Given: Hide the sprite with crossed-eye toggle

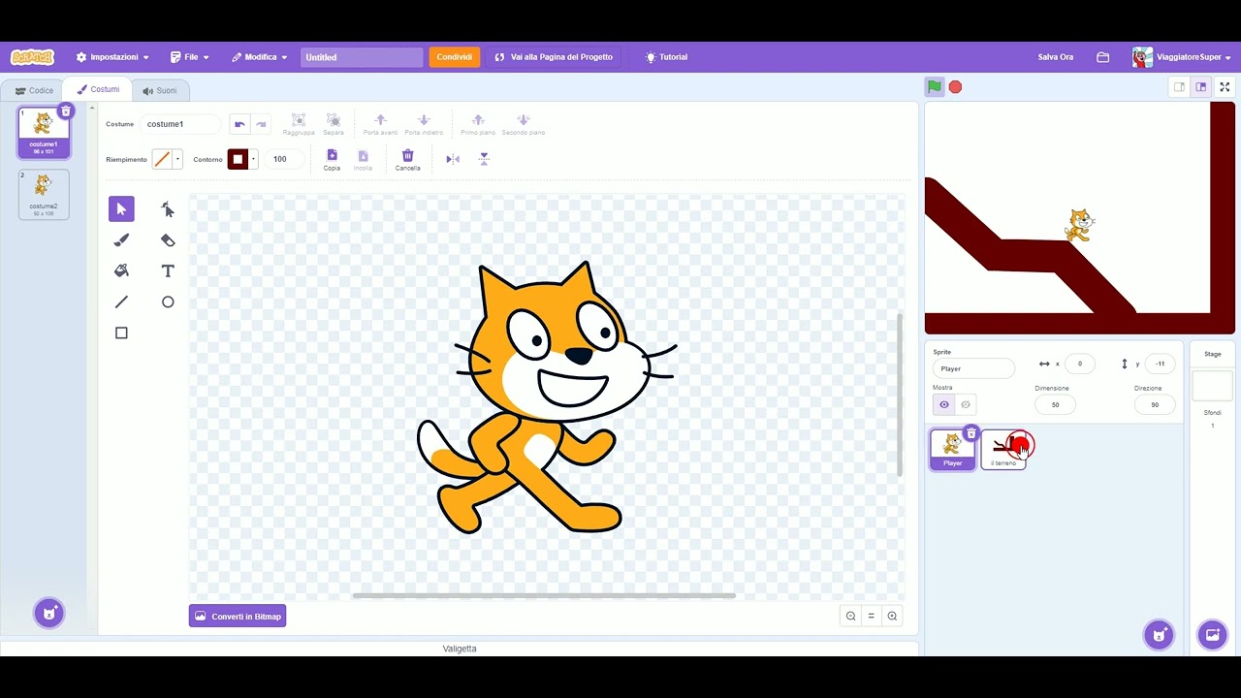Looking at the screenshot, I should [x=966, y=404].
